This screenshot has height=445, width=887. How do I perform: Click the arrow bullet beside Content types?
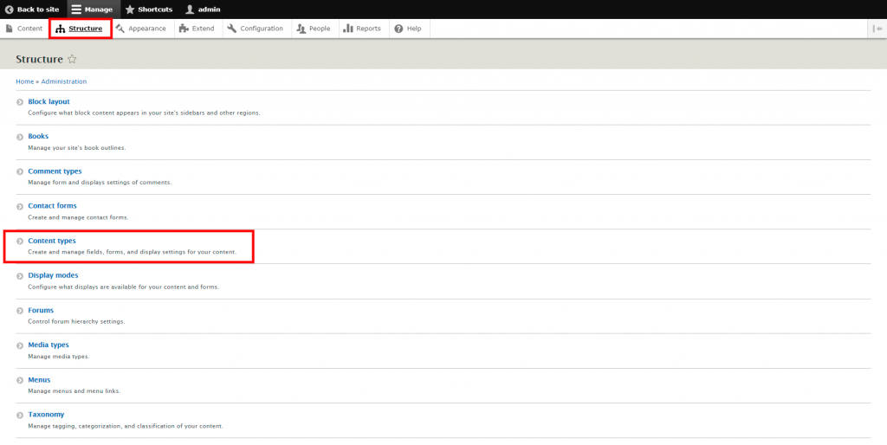(x=20, y=242)
